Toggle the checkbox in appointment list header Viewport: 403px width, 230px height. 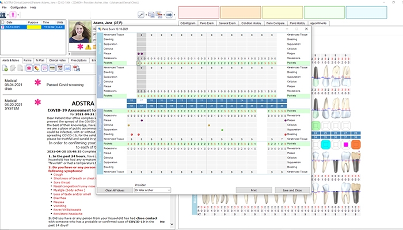(2, 22)
